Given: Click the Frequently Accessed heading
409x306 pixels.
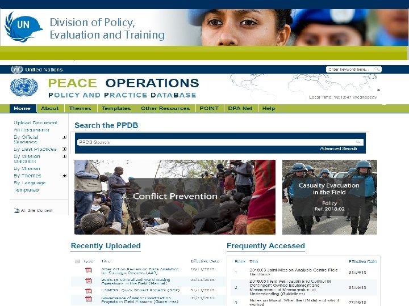Looking at the screenshot, I should click(x=266, y=245).
